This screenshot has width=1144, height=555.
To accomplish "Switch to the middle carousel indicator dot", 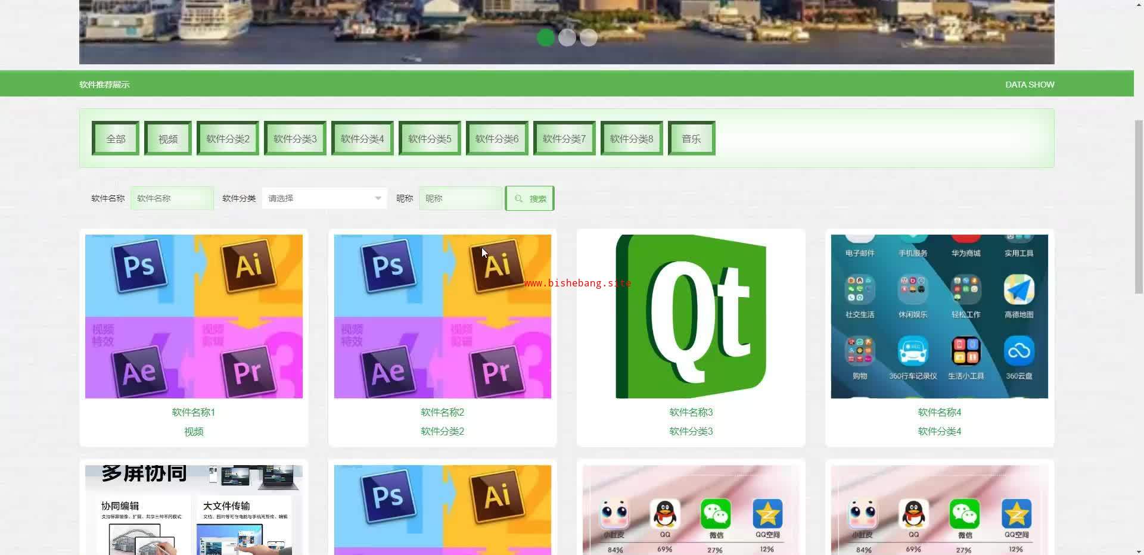I will click(567, 38).
